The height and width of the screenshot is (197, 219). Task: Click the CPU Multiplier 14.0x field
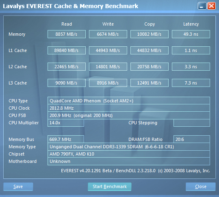(66, 123)
